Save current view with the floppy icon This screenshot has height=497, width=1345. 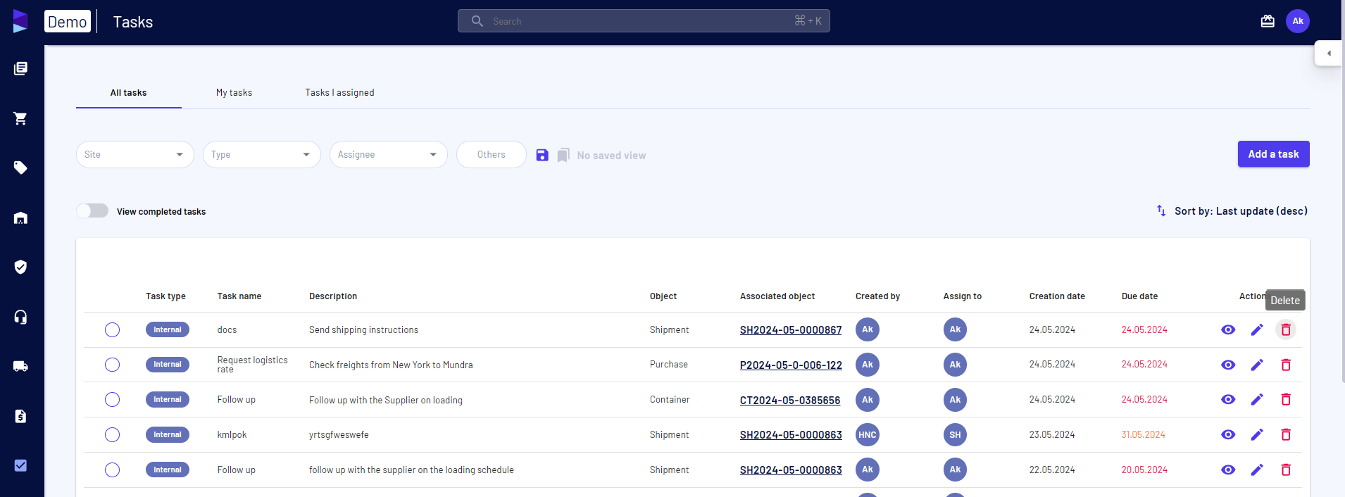click(542, 155)
